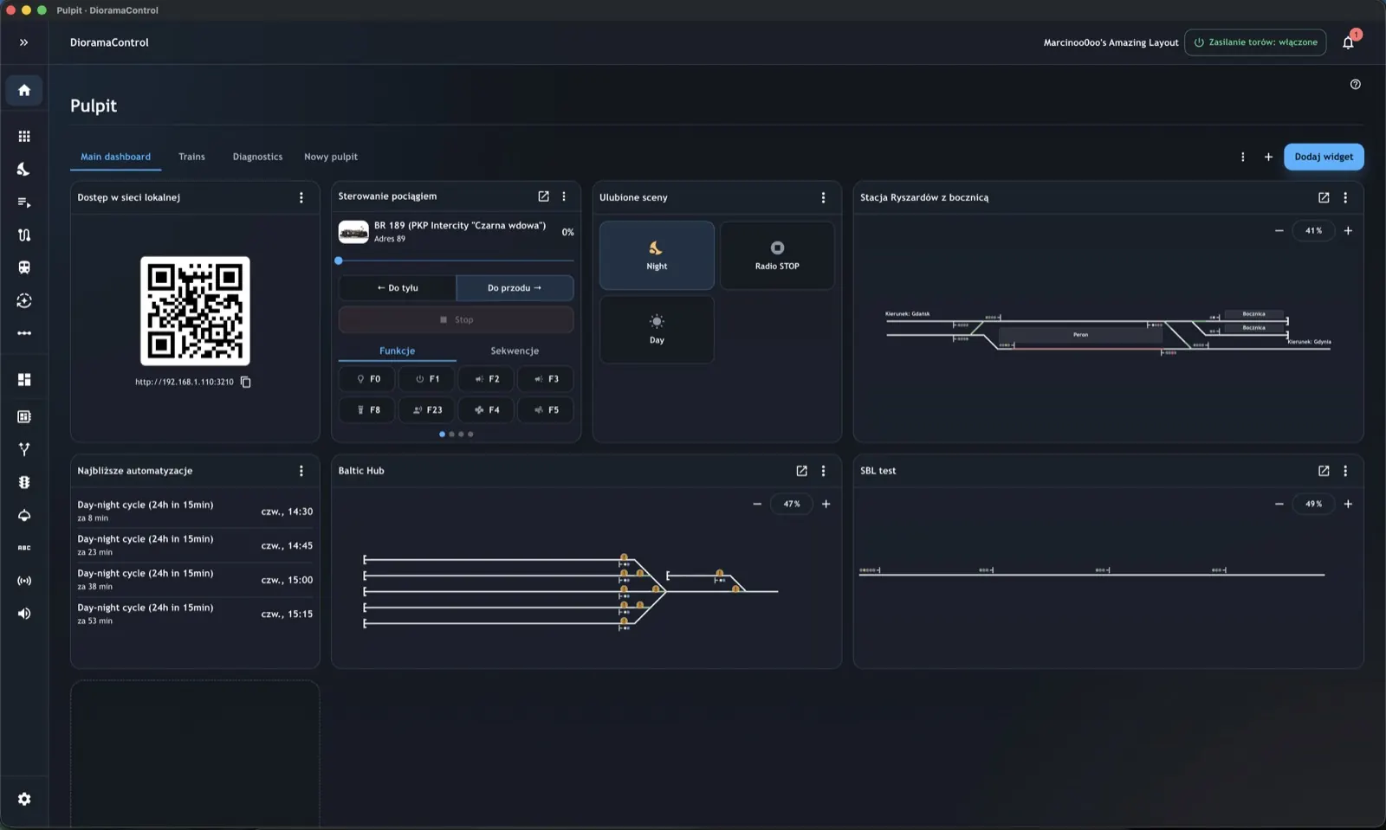Open the help question mark icon
The width and height of the screenshot is (1386, 830).
(1356, 84)
